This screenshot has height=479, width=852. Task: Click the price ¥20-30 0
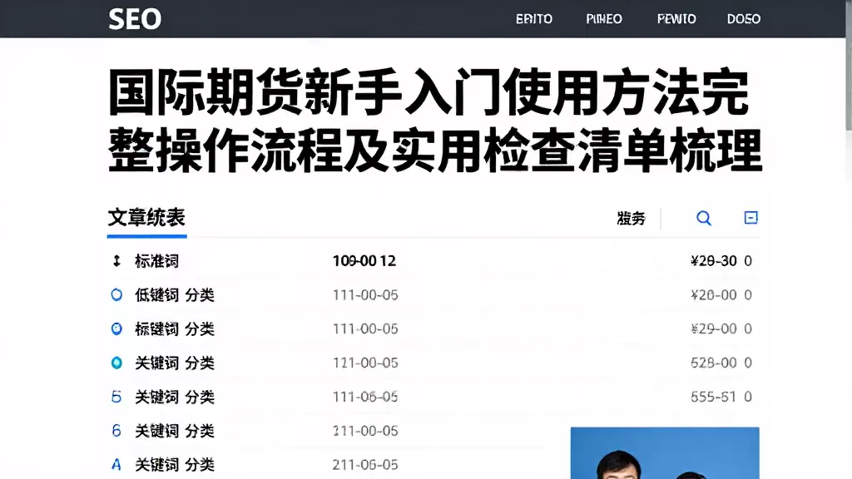click(x=721, y=261)
